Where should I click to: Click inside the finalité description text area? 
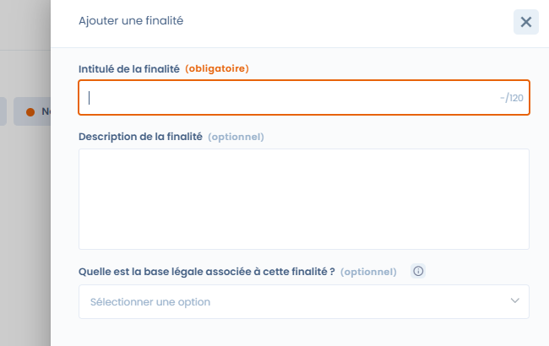[304, 199]
